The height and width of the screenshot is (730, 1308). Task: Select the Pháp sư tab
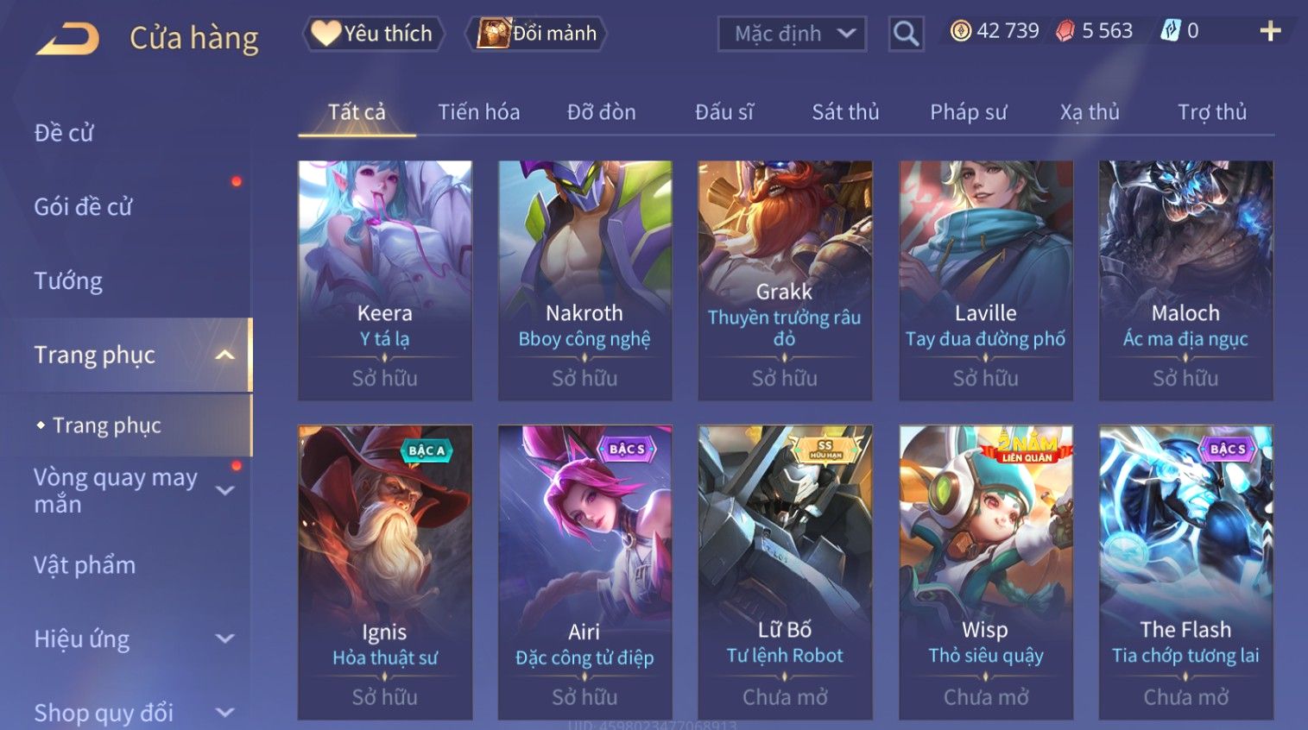click(968, 112)
